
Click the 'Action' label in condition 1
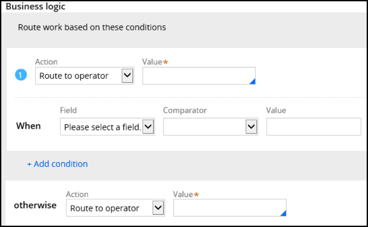tap(46, 62)
